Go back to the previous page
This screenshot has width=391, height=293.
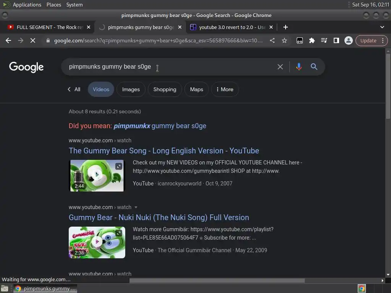8,40
